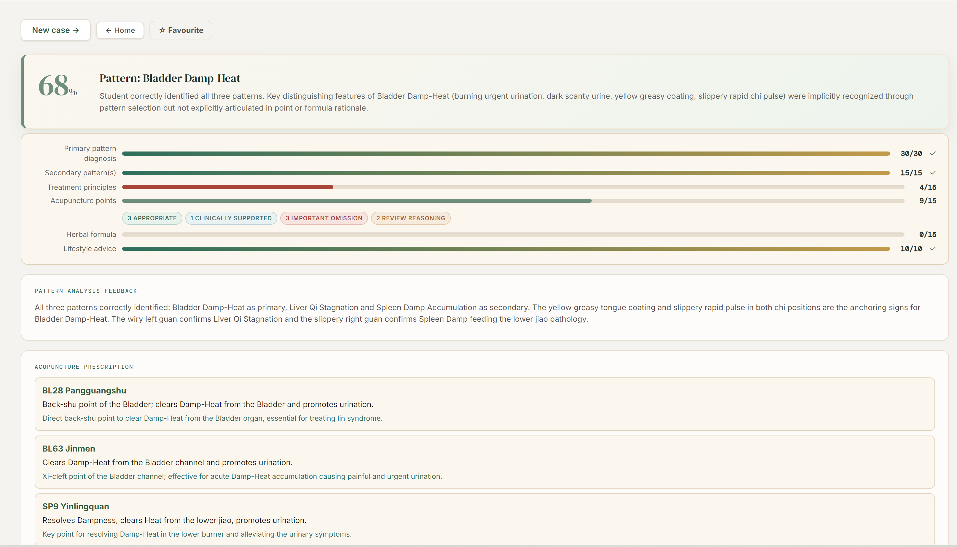The image size is (957, 547).
Task: Select the 1 CLINICALLY SUPPORTED tag
Action: [x=231, y=218]
